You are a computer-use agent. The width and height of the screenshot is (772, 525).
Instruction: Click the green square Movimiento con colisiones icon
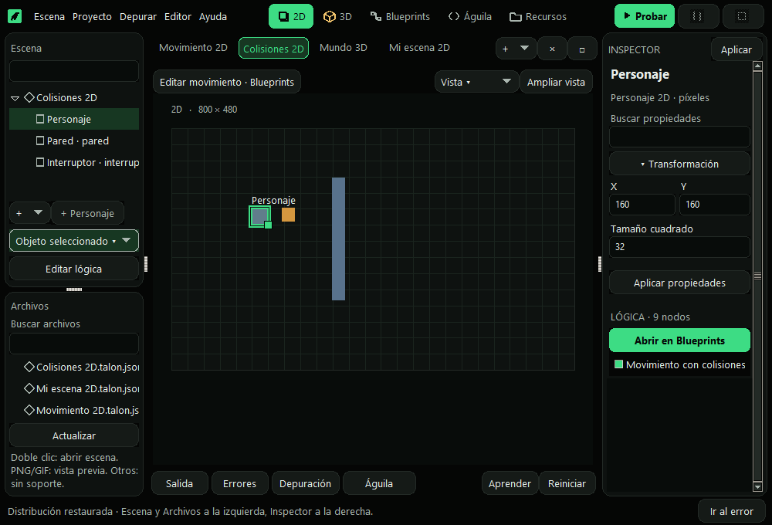tap(619, 364)
